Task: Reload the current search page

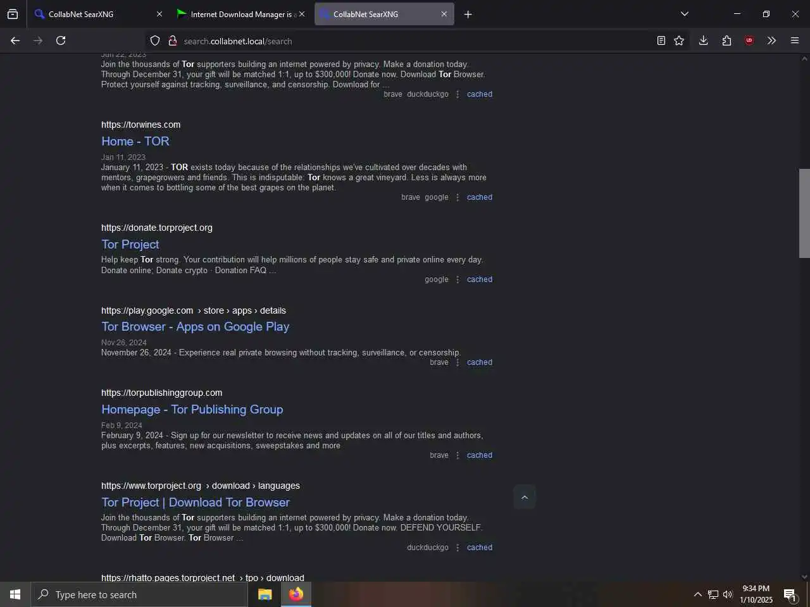Action: point(61,40)
